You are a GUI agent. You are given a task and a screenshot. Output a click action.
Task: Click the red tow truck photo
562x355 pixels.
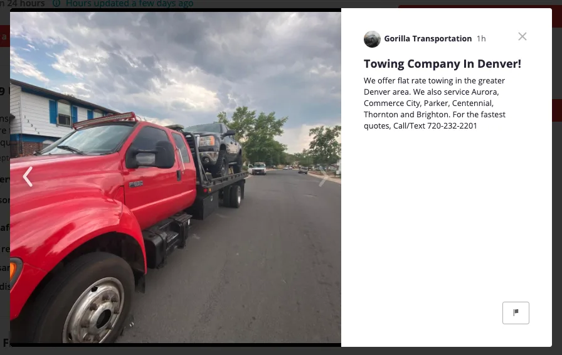[x=176, y=177]
